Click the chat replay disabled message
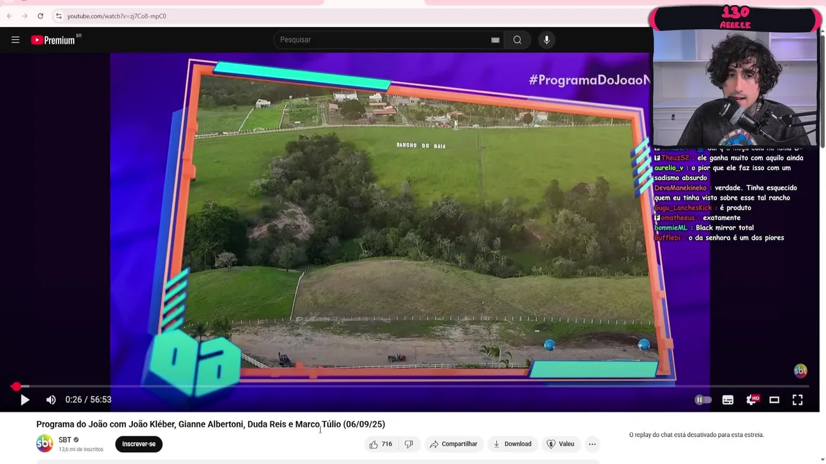This screenshot has width=826, height=464. coord(696,435)
